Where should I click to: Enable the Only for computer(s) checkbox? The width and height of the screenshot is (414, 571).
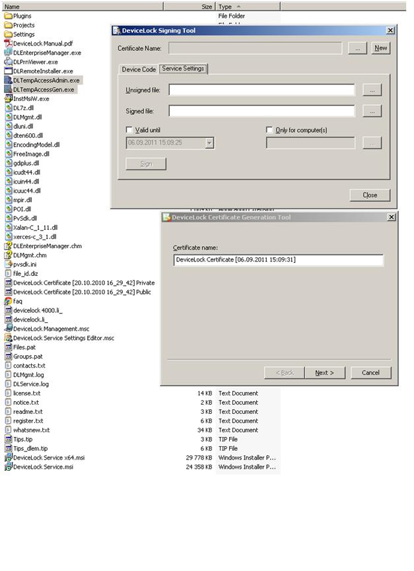pyautogui.click(x=269, y=130)
